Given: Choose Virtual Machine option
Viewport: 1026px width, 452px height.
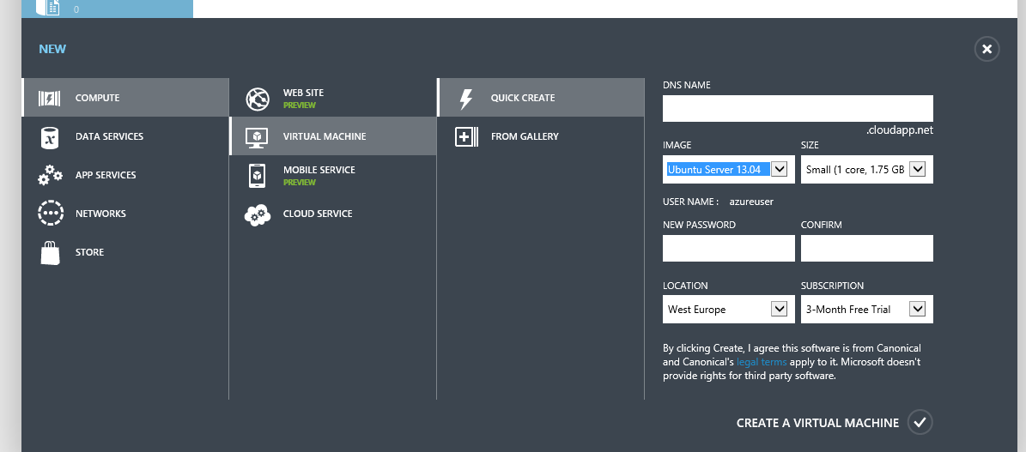Looking at the screenshot, I should click(x=332, y=136).
